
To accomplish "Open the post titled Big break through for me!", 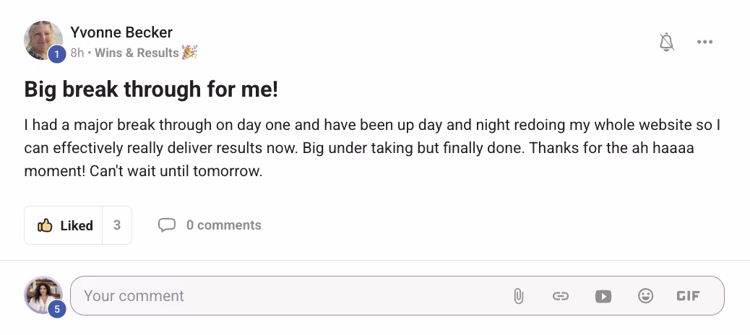I will coord(151,90).
